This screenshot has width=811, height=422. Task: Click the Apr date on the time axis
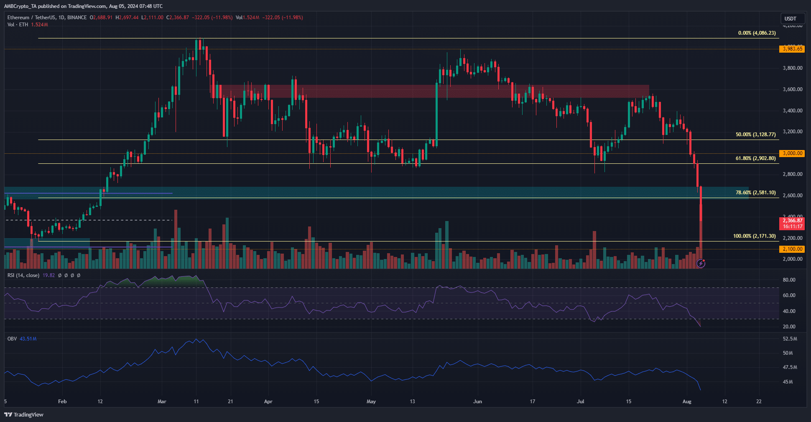tap(268, 402)
